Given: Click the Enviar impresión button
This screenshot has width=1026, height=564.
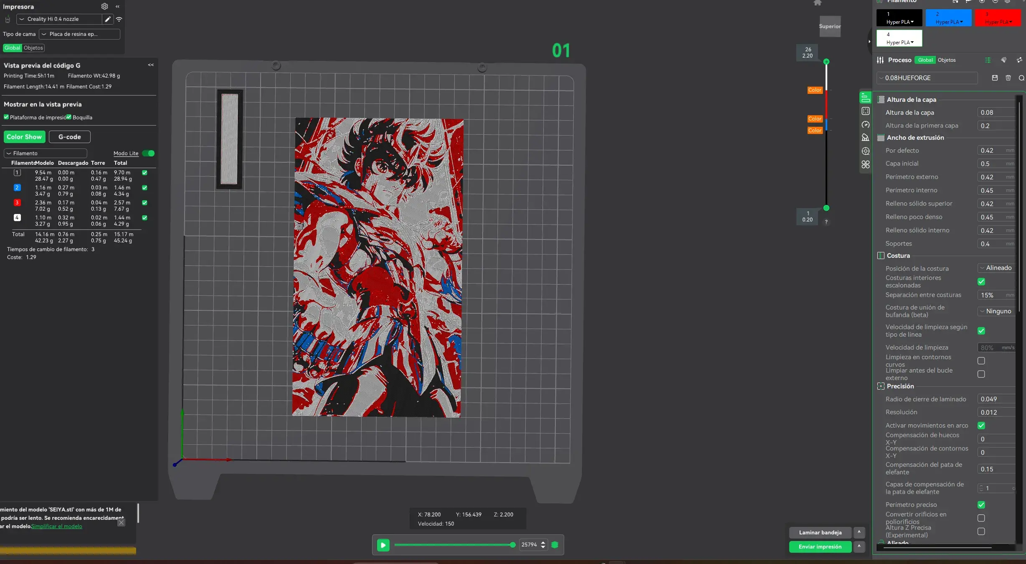Looking at the screenshot, I should pyautogui.click(x=820, y=546).
